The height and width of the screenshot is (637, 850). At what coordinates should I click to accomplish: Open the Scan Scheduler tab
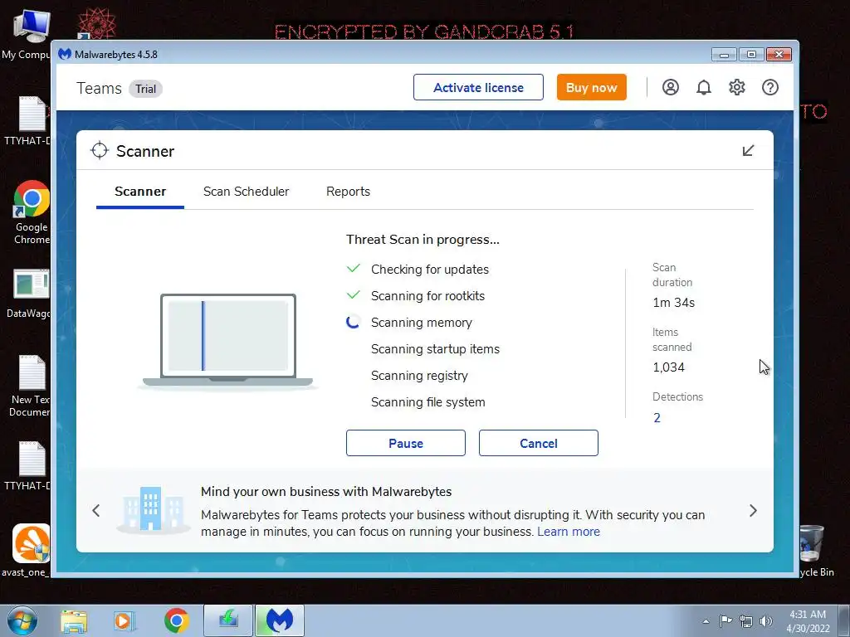[x=246, y=192]
